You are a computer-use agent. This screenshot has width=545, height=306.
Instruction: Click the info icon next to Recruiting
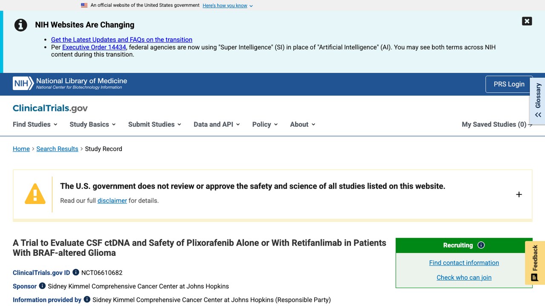pyautogui.click(x=481, y=245)
